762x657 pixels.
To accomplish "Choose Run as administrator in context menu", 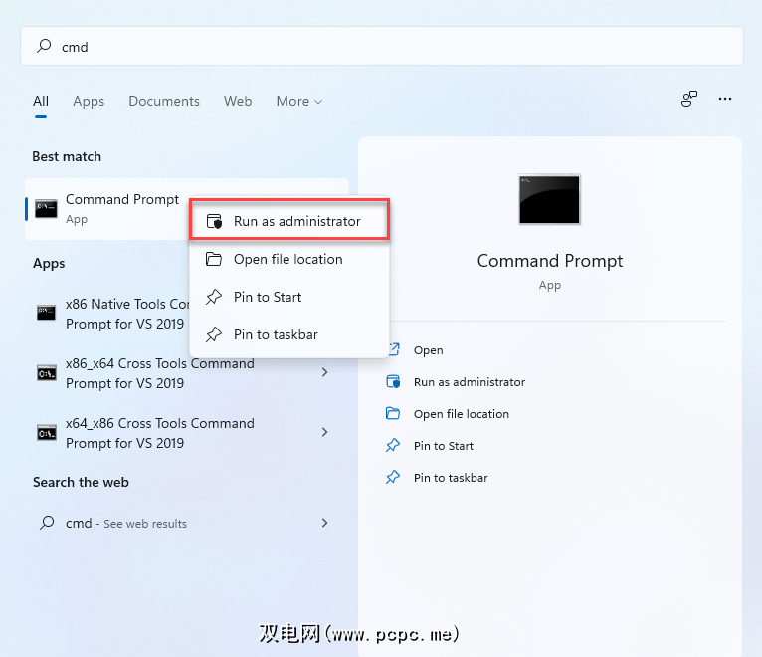I will pos(289,221).
